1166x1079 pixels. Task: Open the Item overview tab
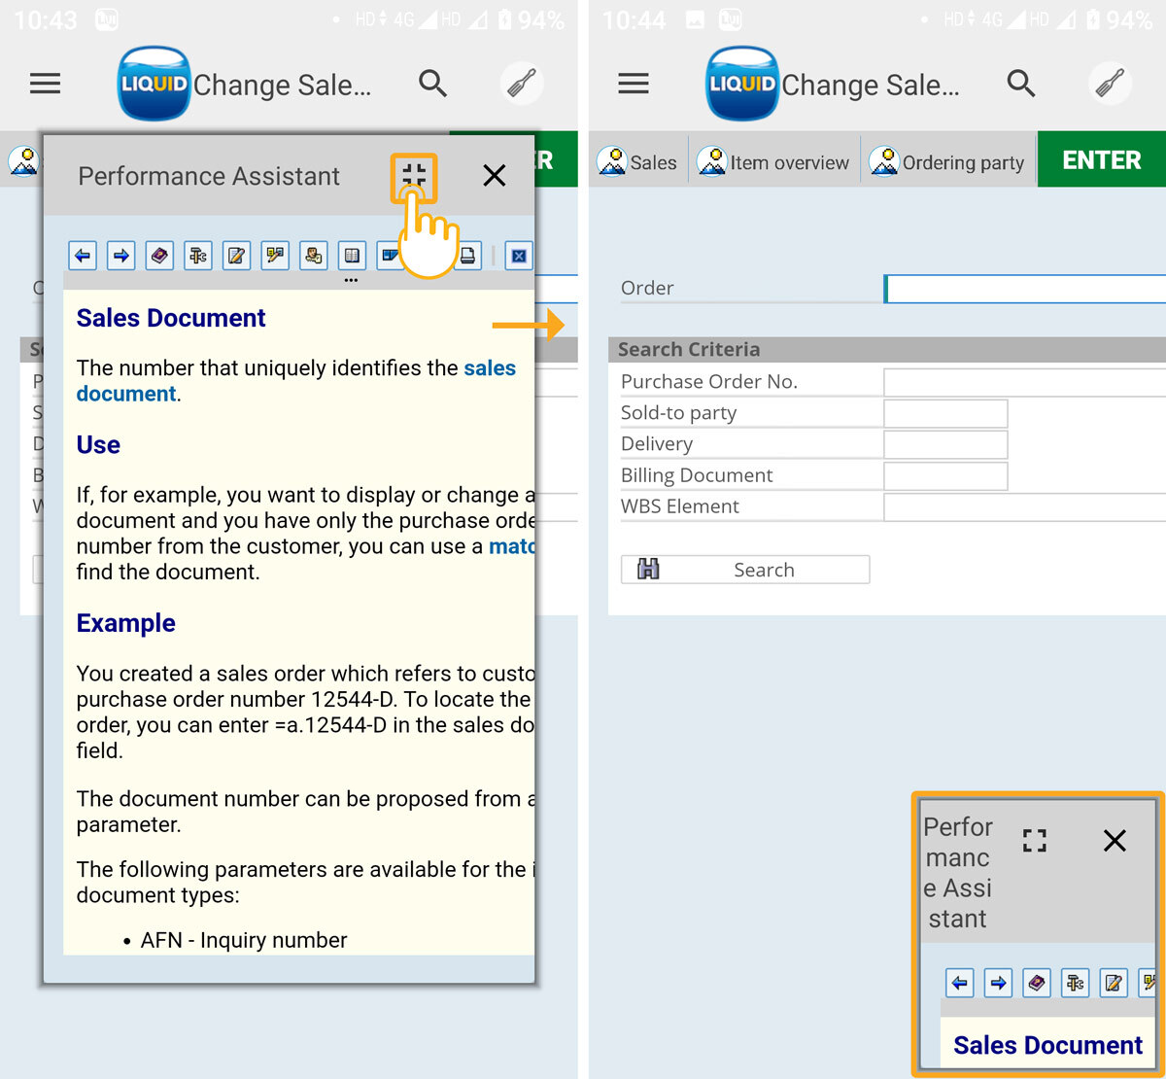(x=774, y=162)
